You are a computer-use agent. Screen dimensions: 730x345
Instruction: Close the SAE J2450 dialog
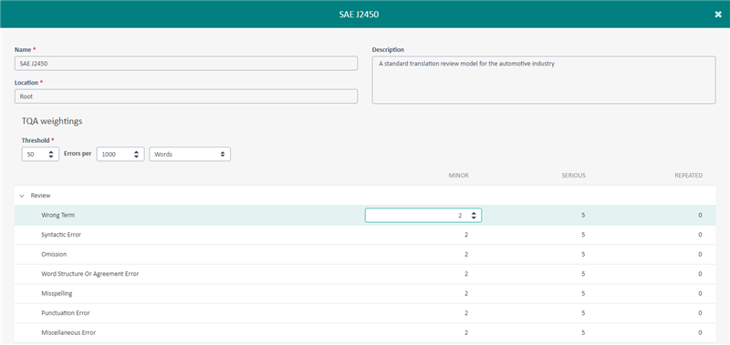(718, 15)
